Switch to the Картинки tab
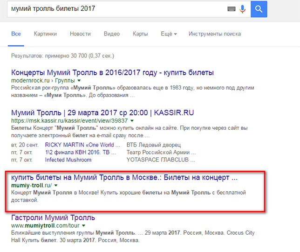This screenshot has width=300, height=252. click(45, 34)
